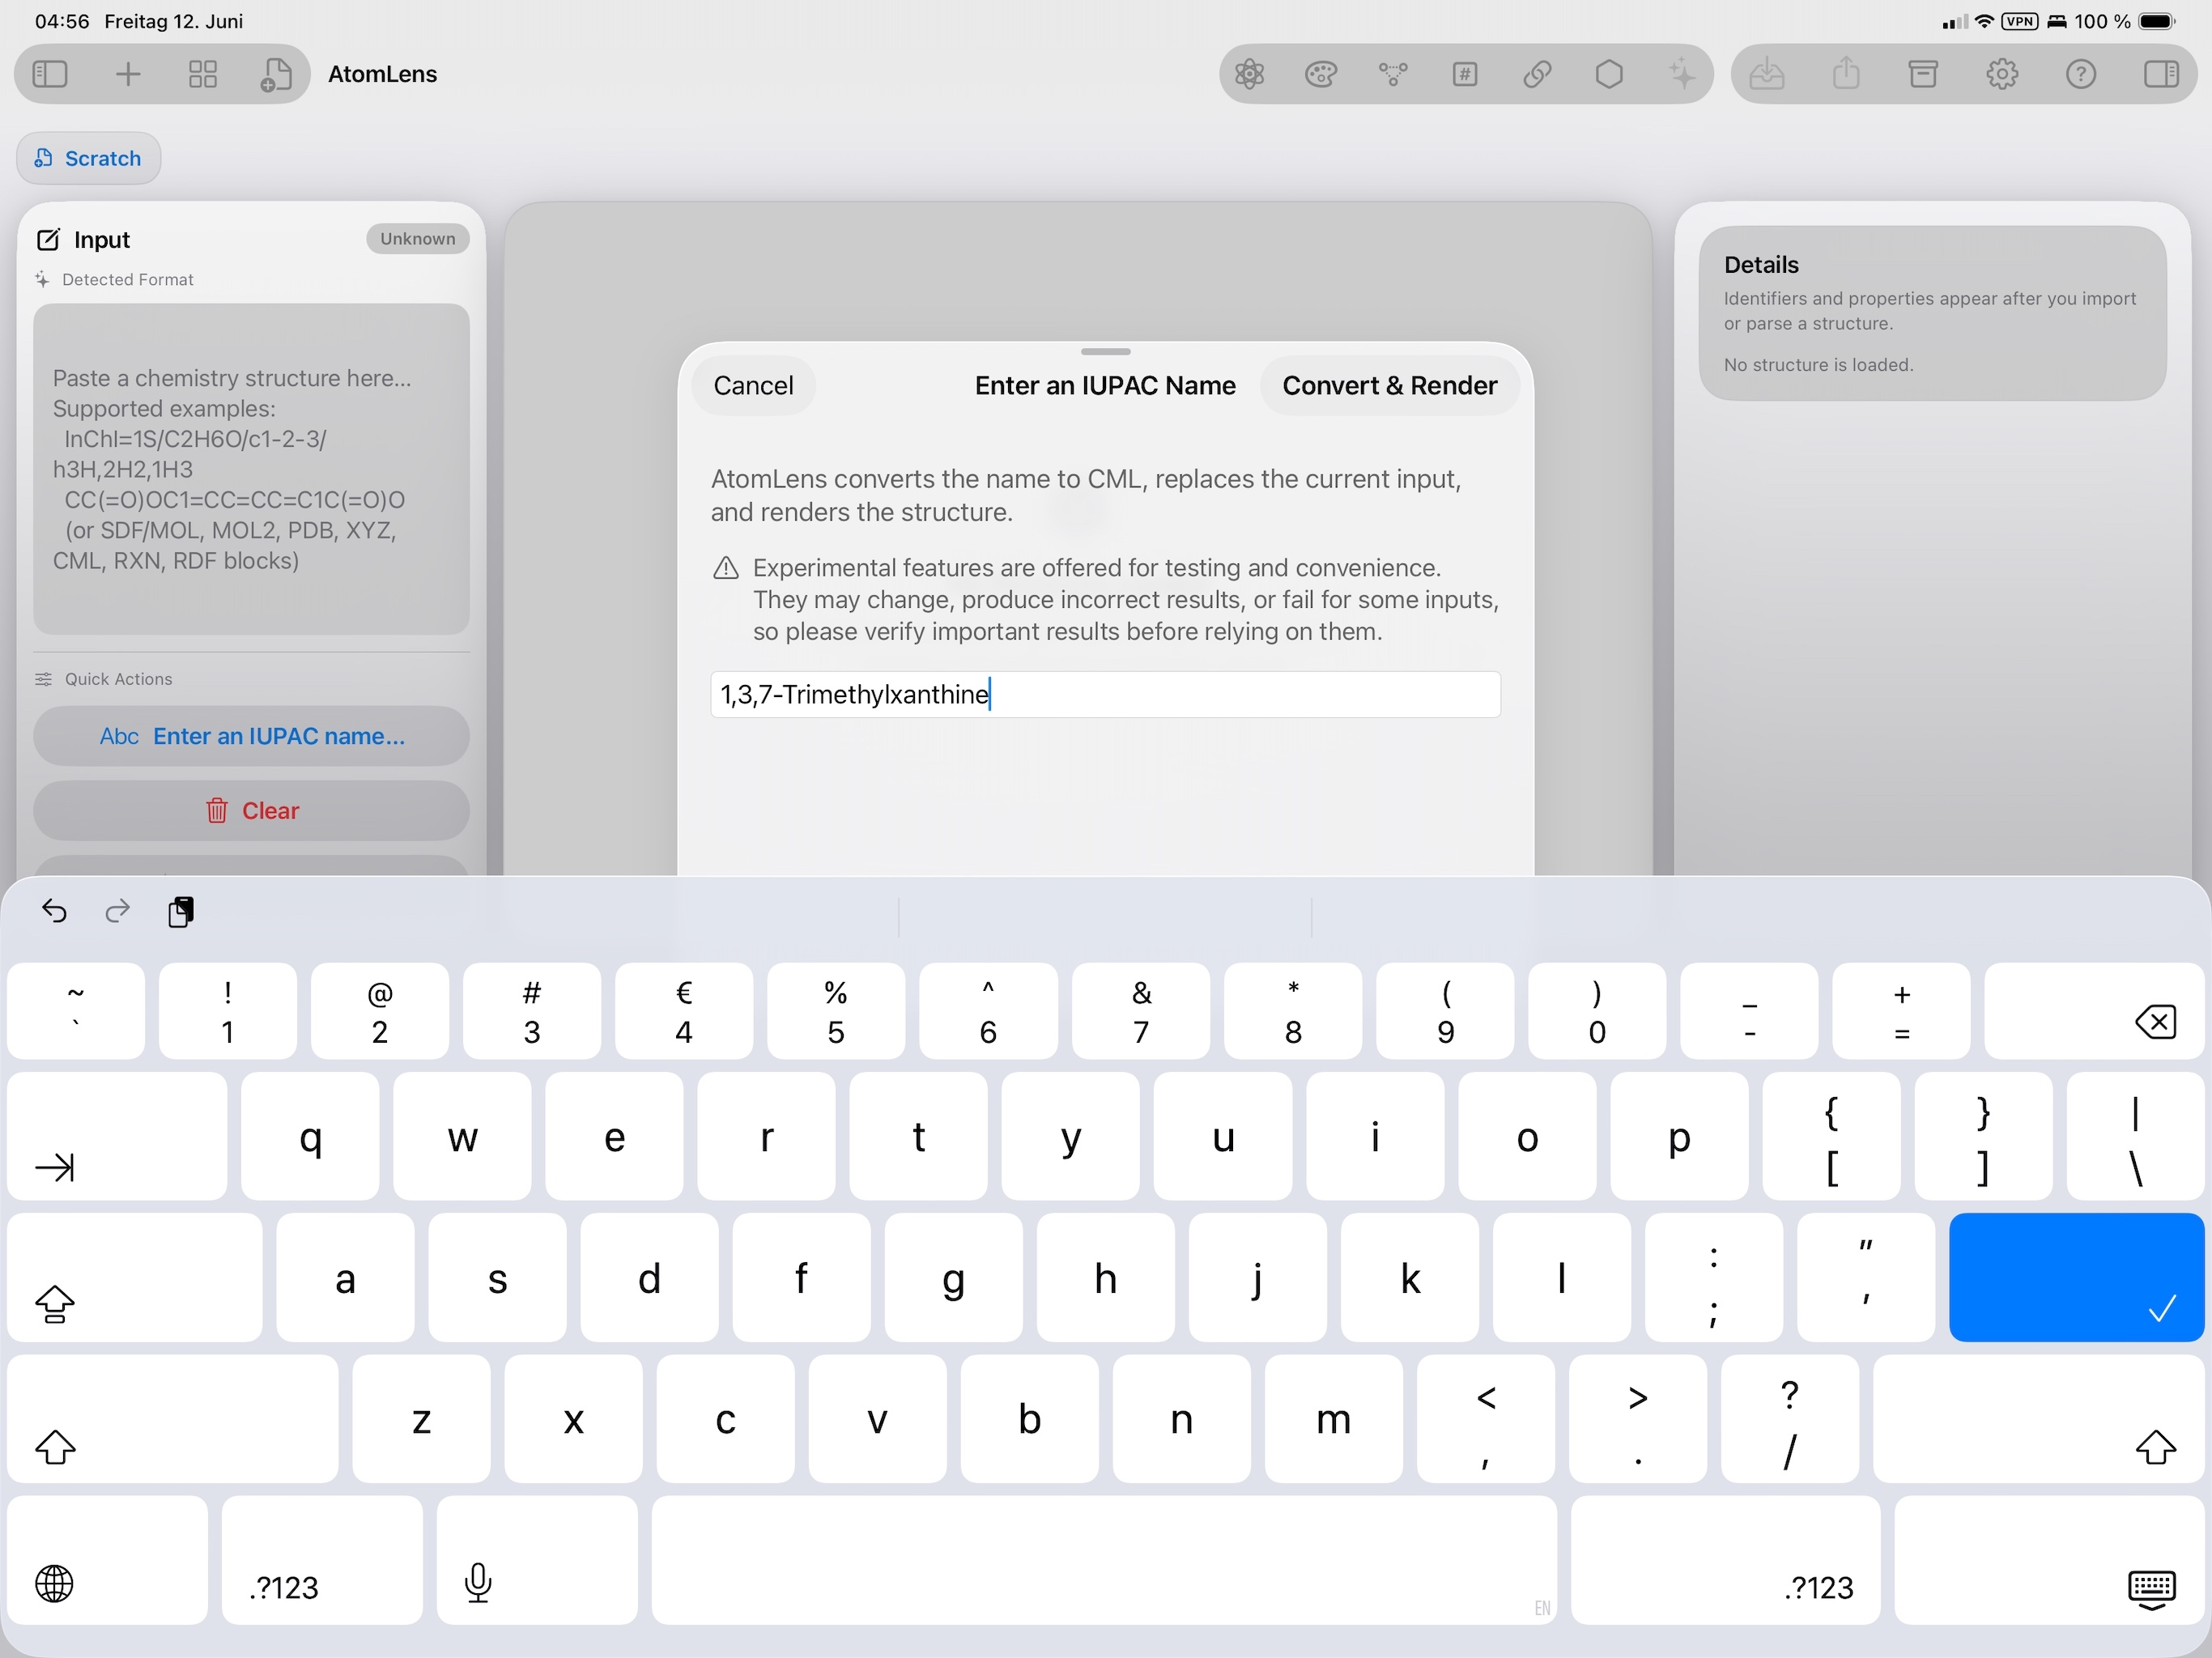This screenshot has height=1658, width=2212.
Task: Click Convert & Render
Action: click(1389, 385)
